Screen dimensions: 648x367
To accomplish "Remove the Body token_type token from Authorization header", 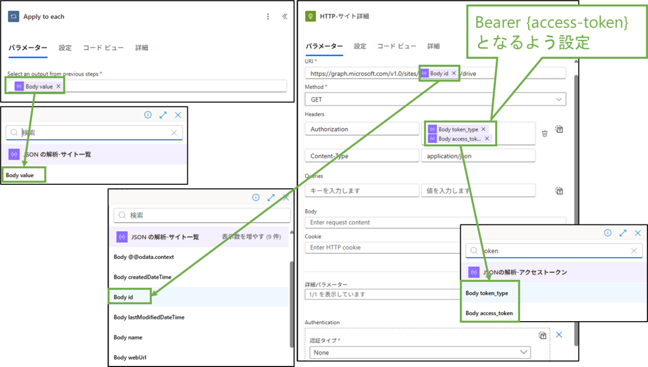I will tap(483, 129).
